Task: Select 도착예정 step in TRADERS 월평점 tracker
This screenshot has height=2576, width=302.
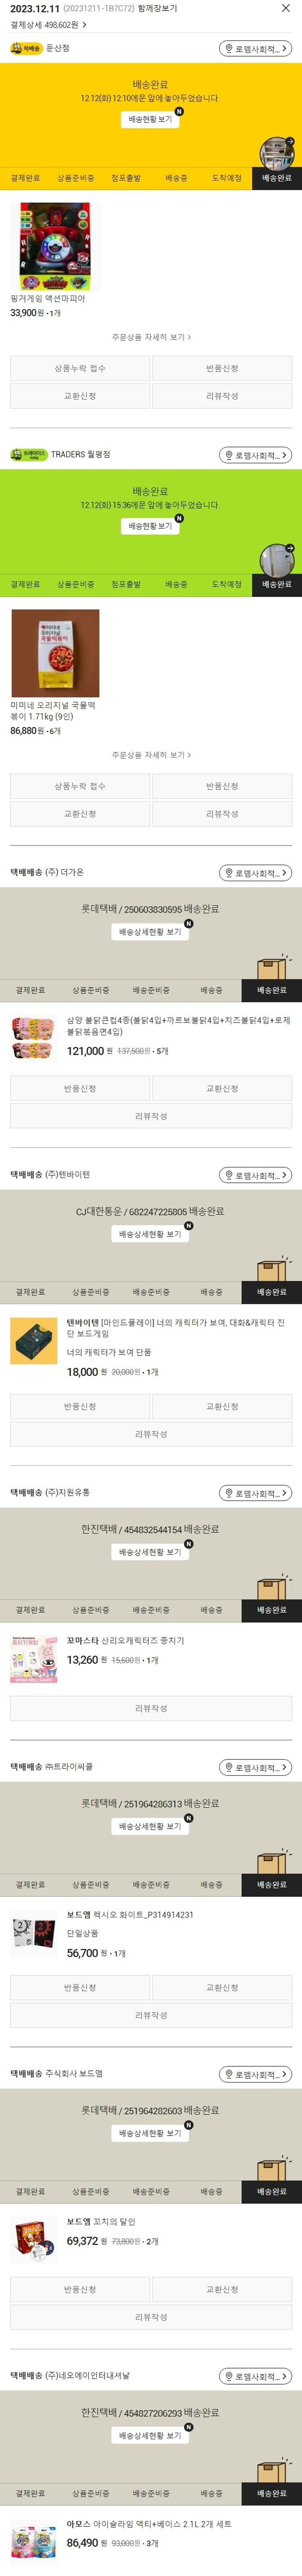Action: click(x=226, y=584)
